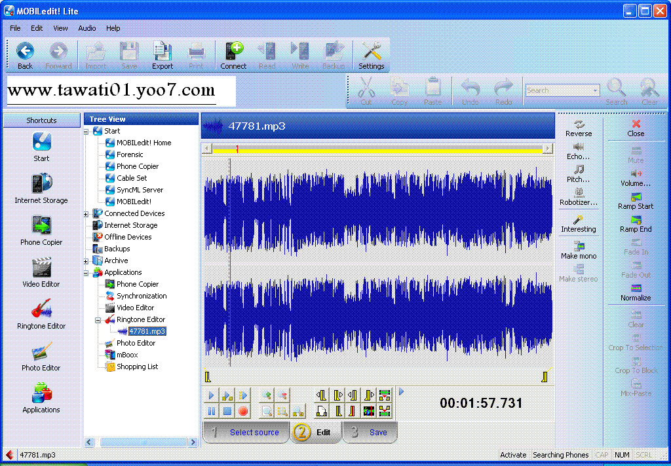This screenshot has width=671, height=466.
Task: Switch to step 1 Select source tab
Action: [246, 432]
